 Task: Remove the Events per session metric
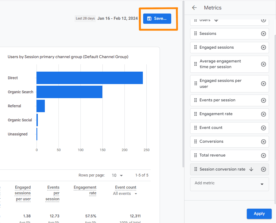(263, 100)
